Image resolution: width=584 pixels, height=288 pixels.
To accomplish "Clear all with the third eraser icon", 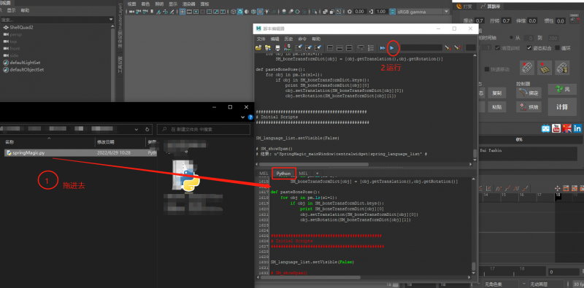I will coord(318,48).
